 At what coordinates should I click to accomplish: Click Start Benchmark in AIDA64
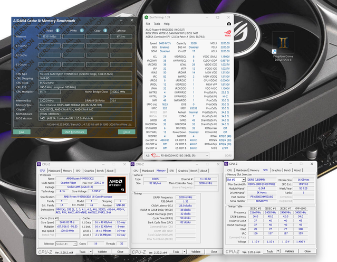(74, 132)
